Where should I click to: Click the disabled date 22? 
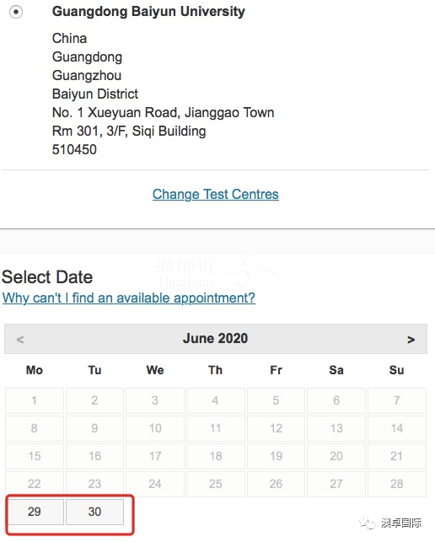coord(35,484)
